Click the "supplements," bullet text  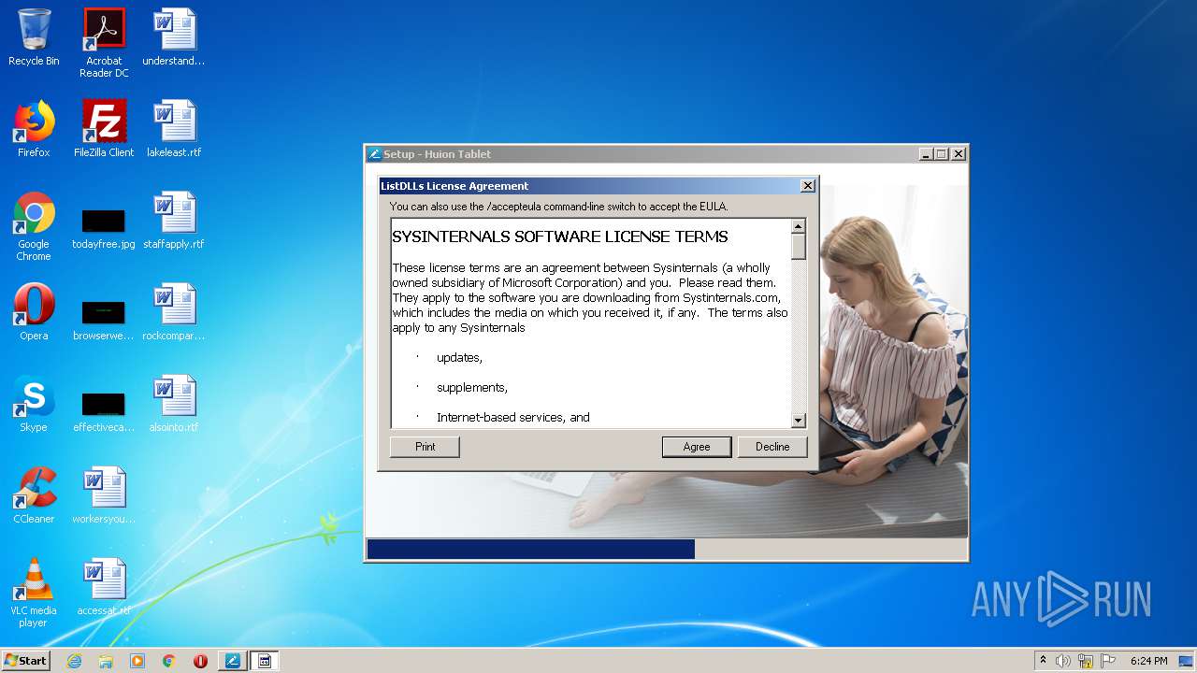[x=472, y=388]
